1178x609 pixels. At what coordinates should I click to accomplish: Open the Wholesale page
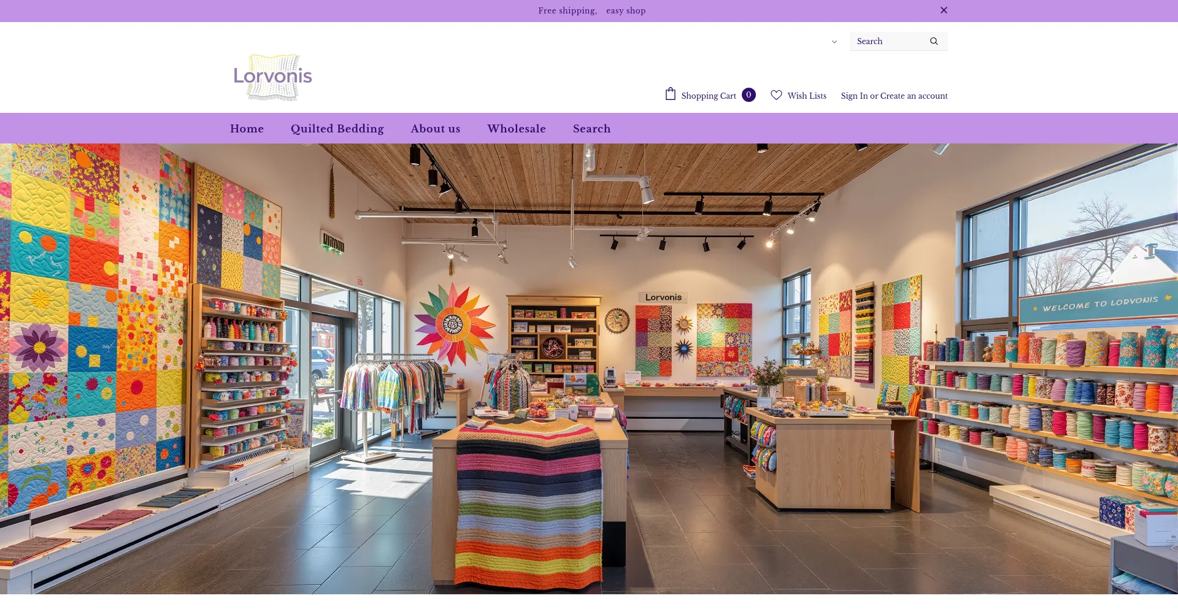517,129
